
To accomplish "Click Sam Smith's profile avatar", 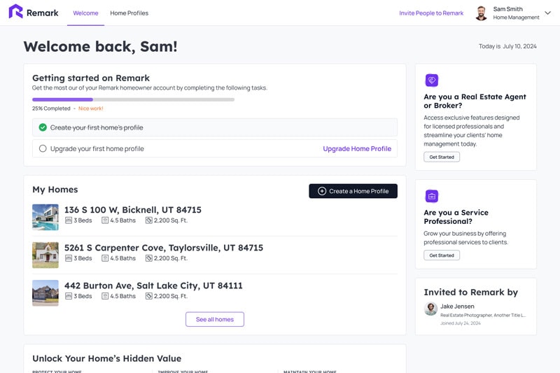I will (481, 13).
